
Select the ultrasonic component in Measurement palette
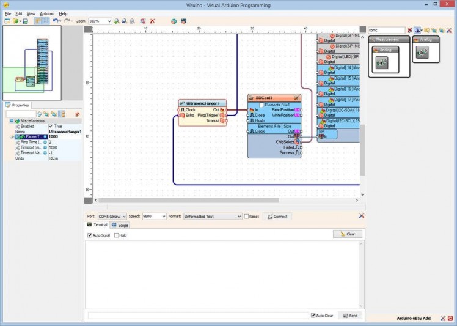click(381, 62)
